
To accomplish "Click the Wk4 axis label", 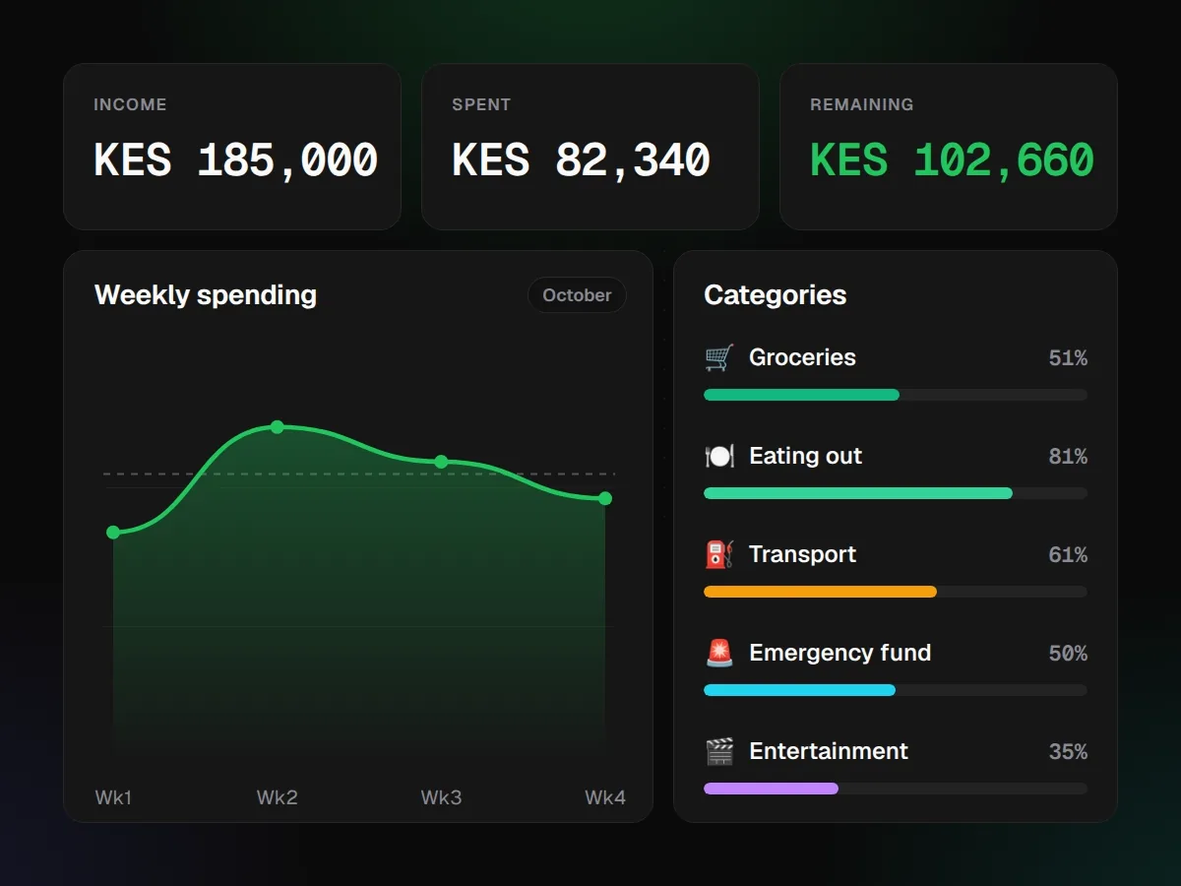I will pyautogui.click(x=605, y=797).
